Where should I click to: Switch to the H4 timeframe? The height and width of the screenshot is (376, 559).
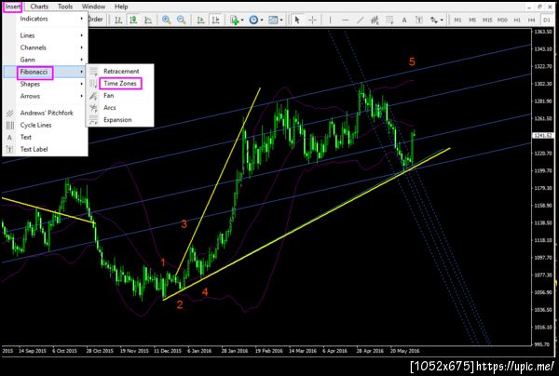(x=532, y=20)
